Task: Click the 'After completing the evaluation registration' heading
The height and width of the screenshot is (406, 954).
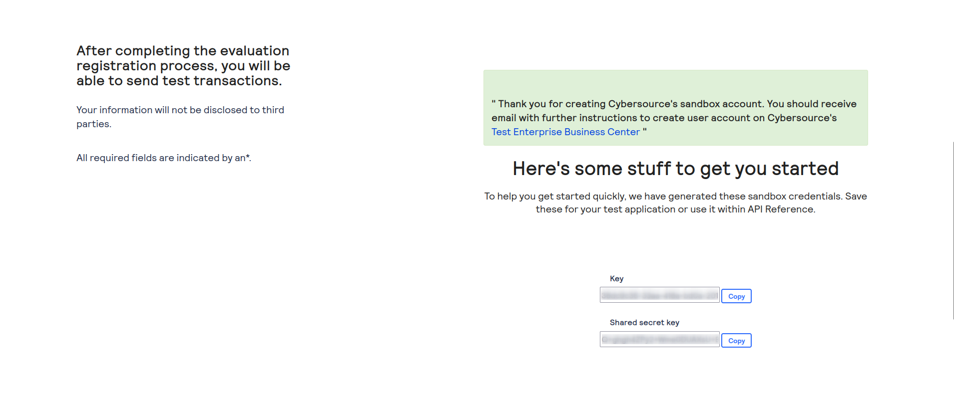Action: click(x=183, y=66)
